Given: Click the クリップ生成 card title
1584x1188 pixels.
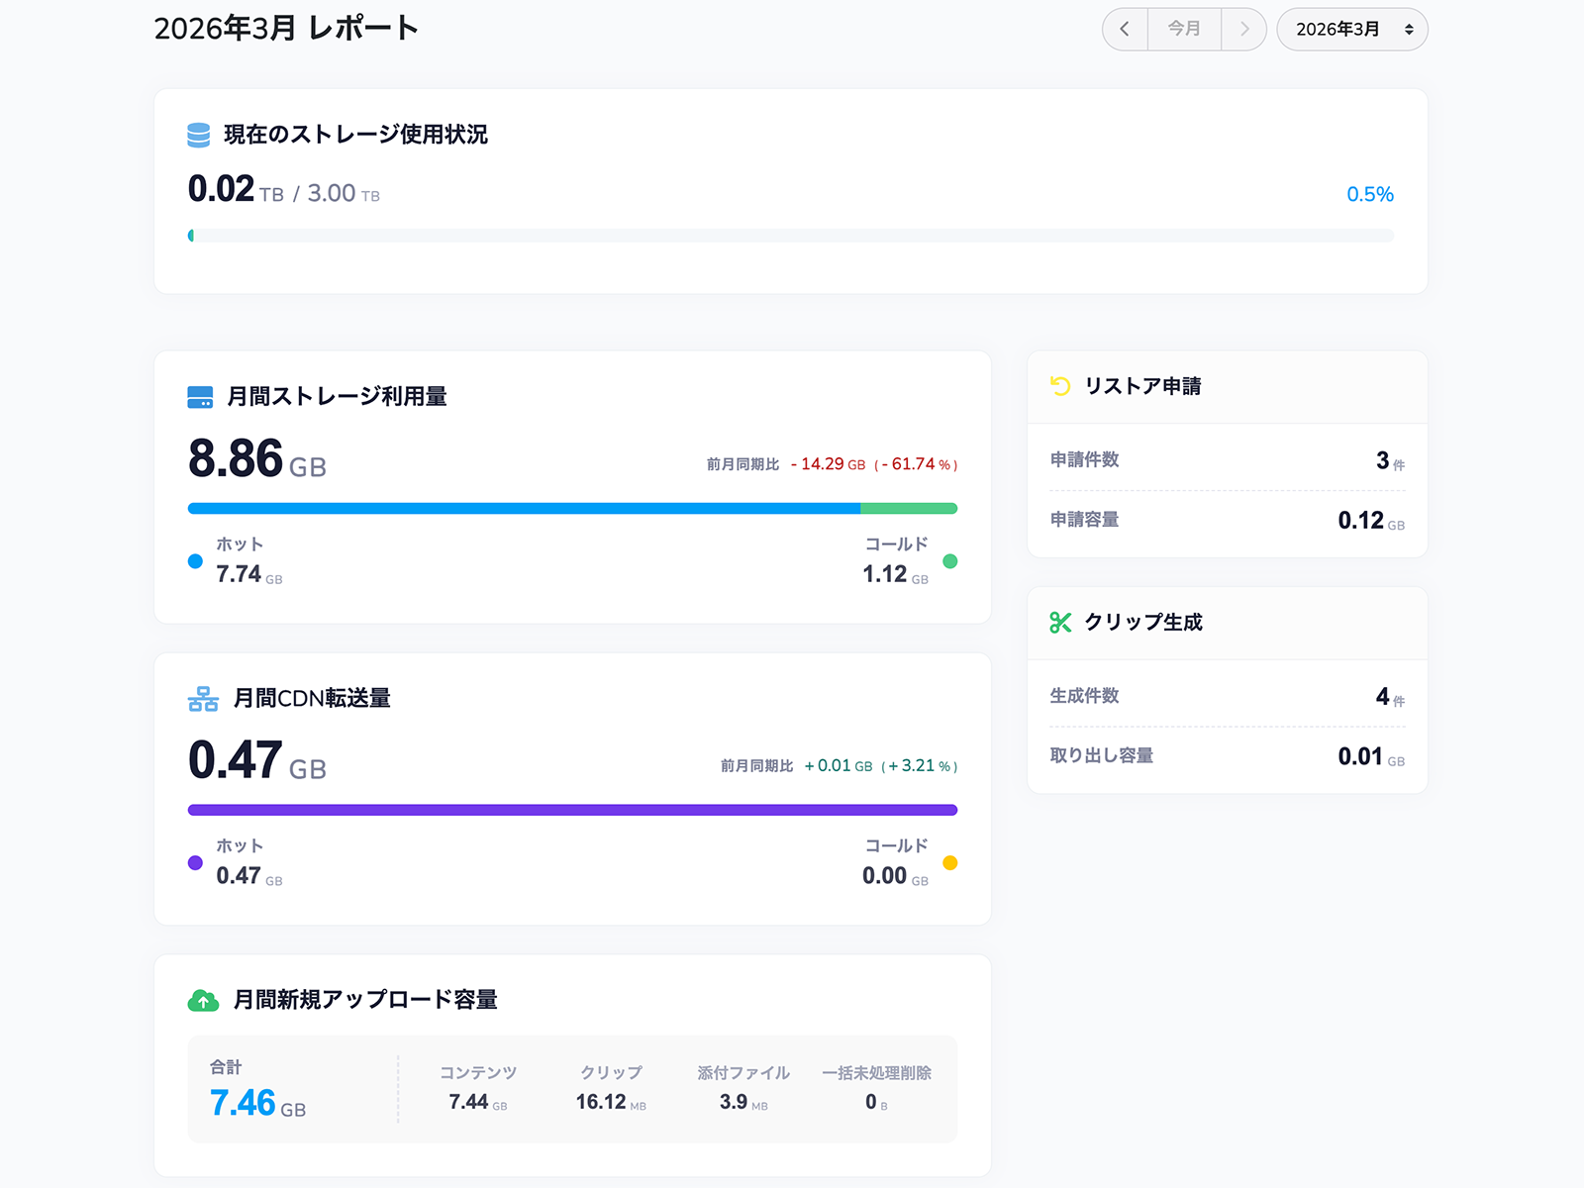Looking at the screenshot, I should (1143, 623).
